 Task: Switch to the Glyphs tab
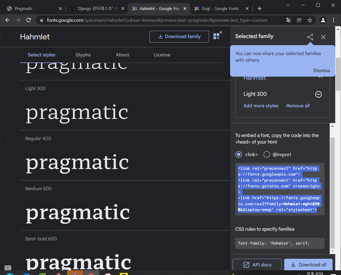tap(83, 55)
